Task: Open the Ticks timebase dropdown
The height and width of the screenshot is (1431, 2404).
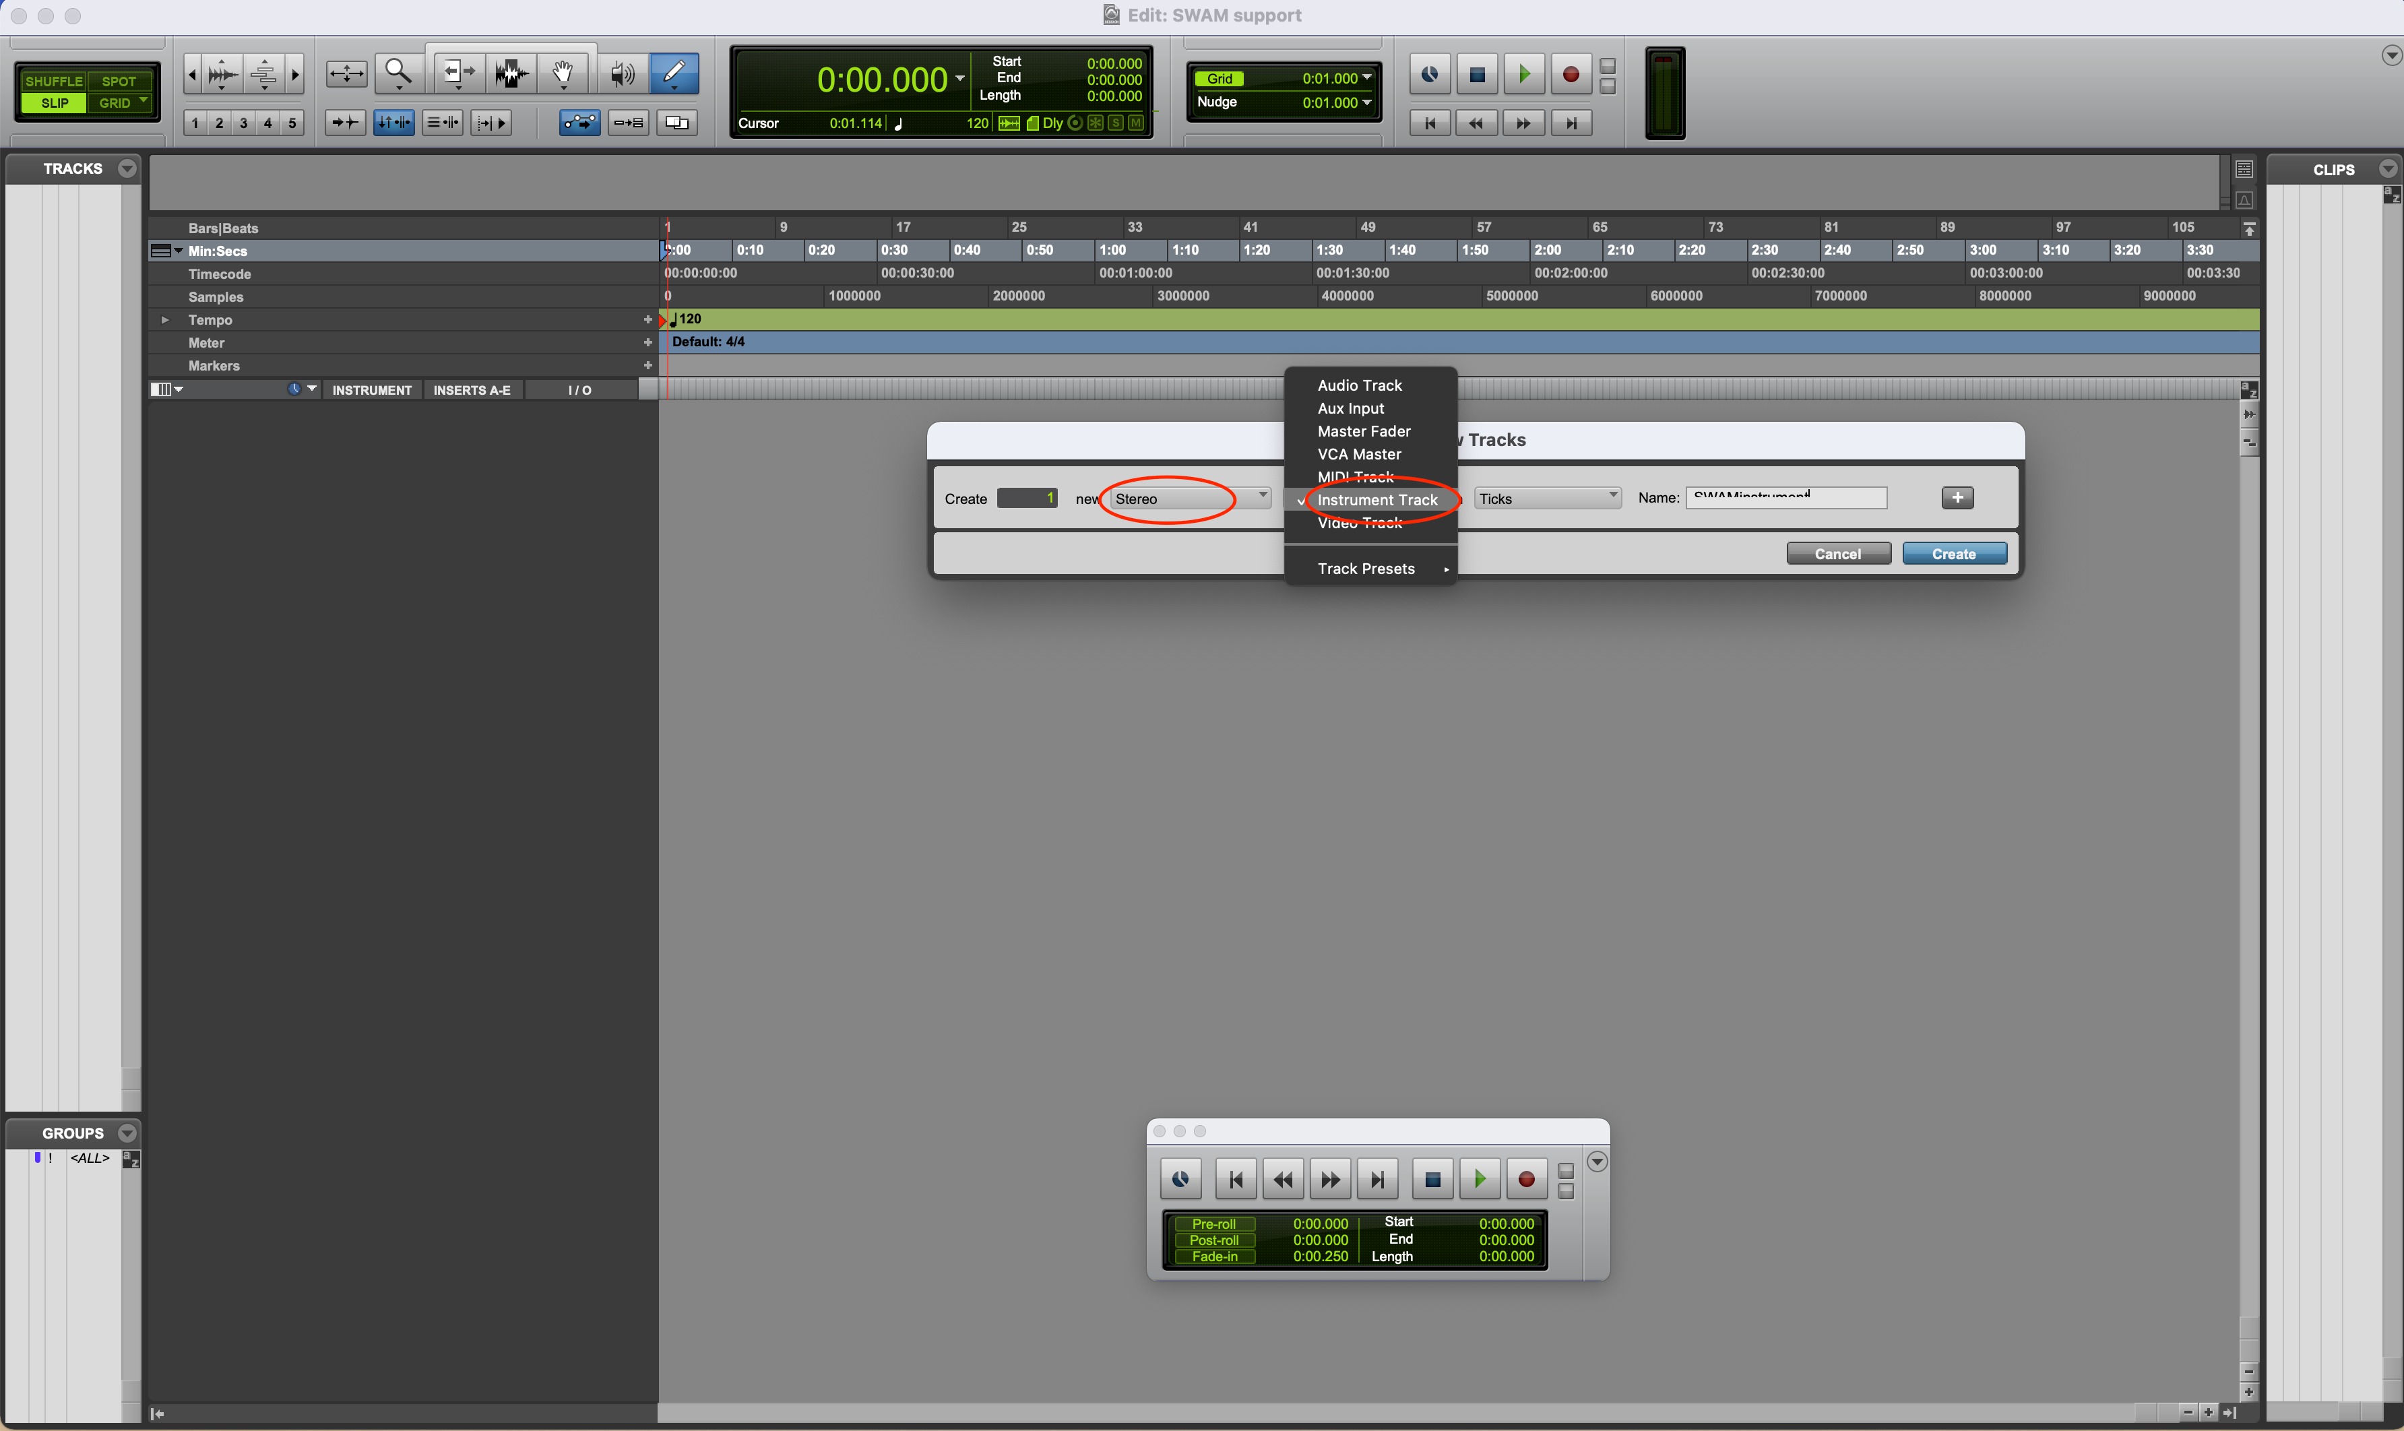Action: 1548,499
